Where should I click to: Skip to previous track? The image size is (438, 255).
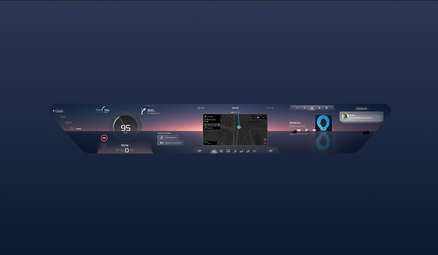coord(299,130)
